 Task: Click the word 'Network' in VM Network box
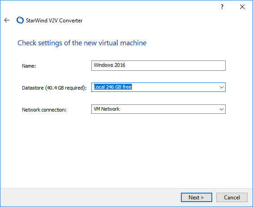coord(110,109)
